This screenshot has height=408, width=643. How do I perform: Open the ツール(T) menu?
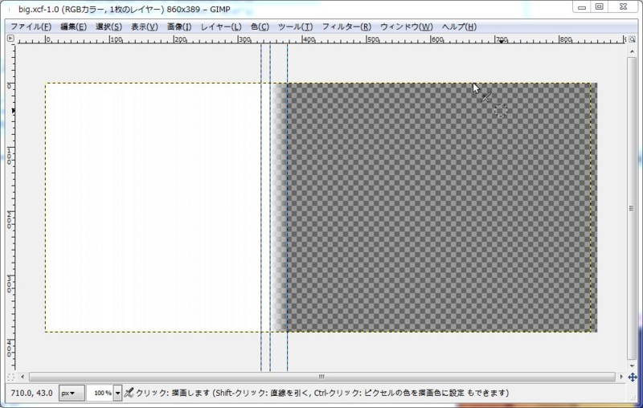click(295, 27)
